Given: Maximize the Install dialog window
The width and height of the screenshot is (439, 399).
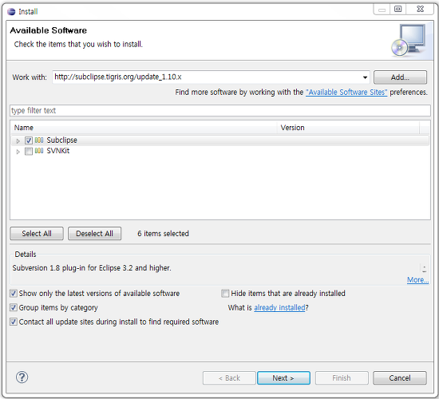Looking at the screenshot, I should (397, 10).
